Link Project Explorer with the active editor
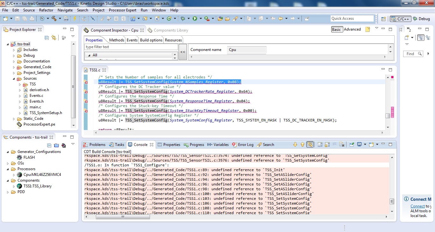 54,38
